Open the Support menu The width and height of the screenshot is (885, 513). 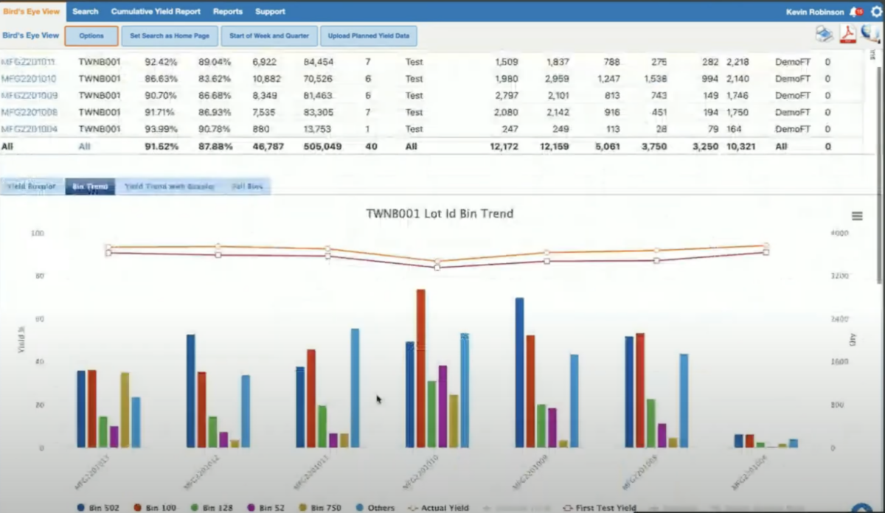click(270, 11)
